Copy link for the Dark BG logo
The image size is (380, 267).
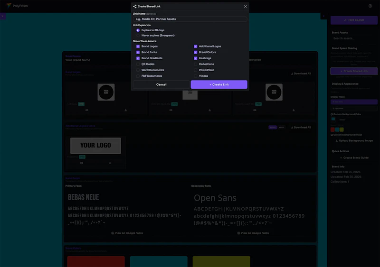[171, 110]
